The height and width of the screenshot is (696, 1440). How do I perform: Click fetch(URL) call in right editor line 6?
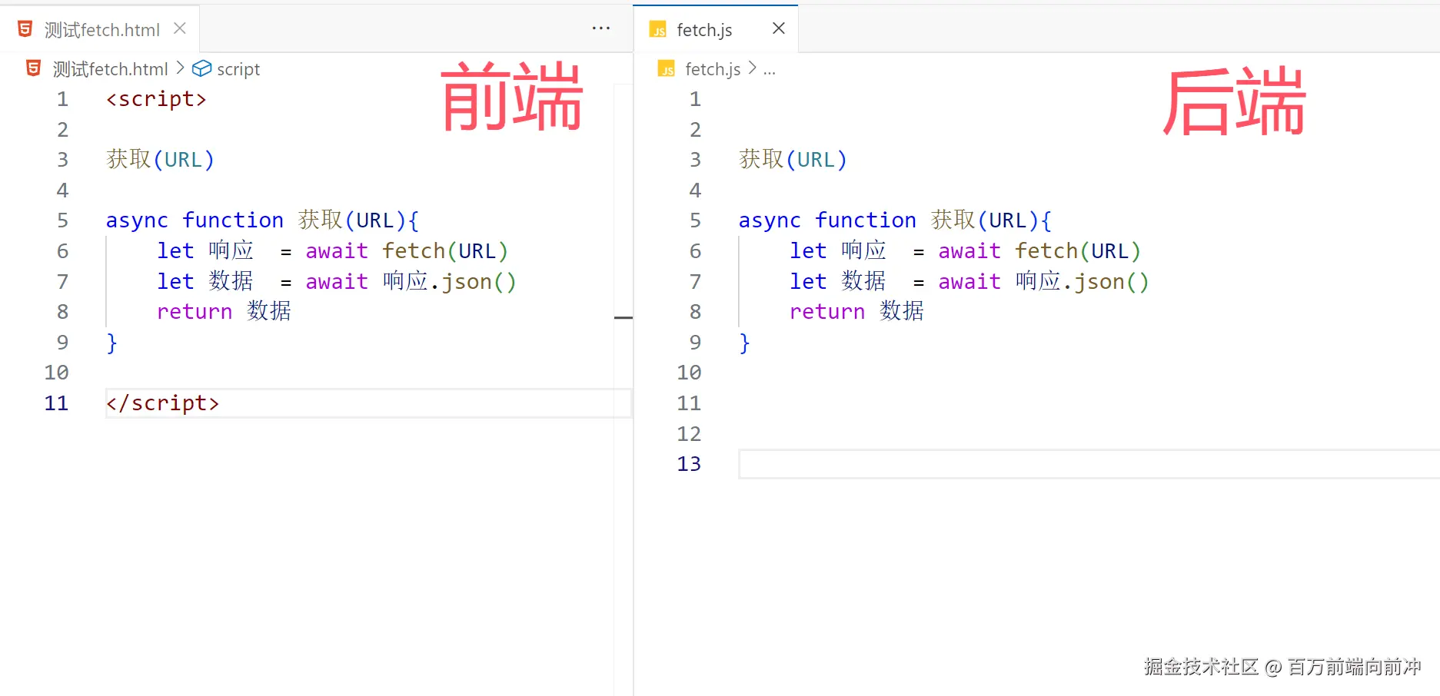tap(1077, 251)
